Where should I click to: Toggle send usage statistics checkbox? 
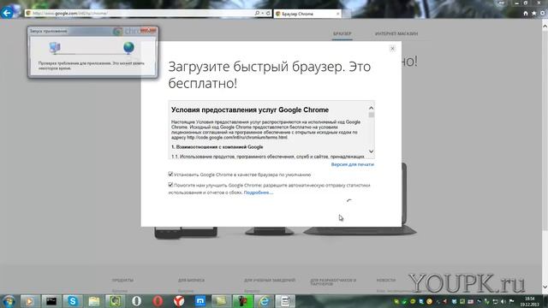point(170,185)
